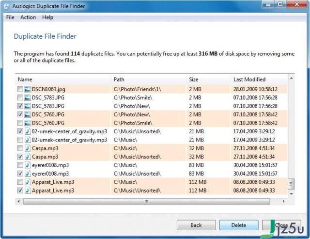Click music icon of eyerer0108.mp3 in Unsorted
Image resolution: width=310 pixels, height=239 pixels.
[x=28, y=174]
